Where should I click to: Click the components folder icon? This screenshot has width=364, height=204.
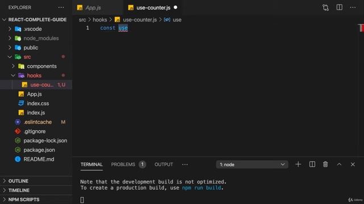click(x=22, y=66)
